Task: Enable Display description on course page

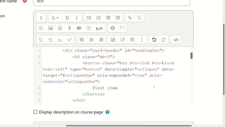Action: tap(35, 112)
